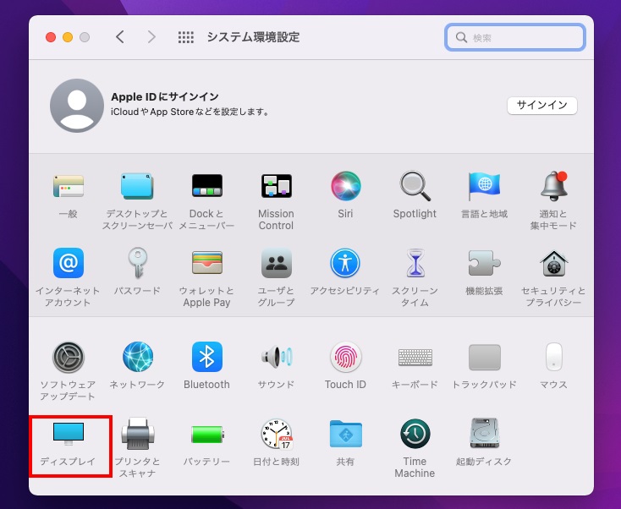Image resolution: width=621 pixels, height=509 pixels.
Task: Minimize window with yellow button
Action: click(x=68, y=37)
